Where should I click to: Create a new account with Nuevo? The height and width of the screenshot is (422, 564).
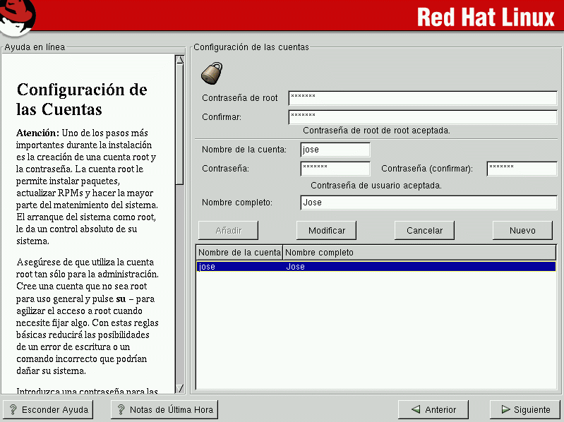[522, 230]
